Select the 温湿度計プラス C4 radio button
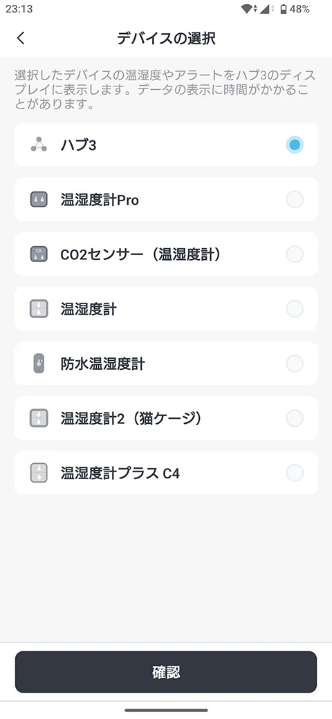 (x=295, y=473)
